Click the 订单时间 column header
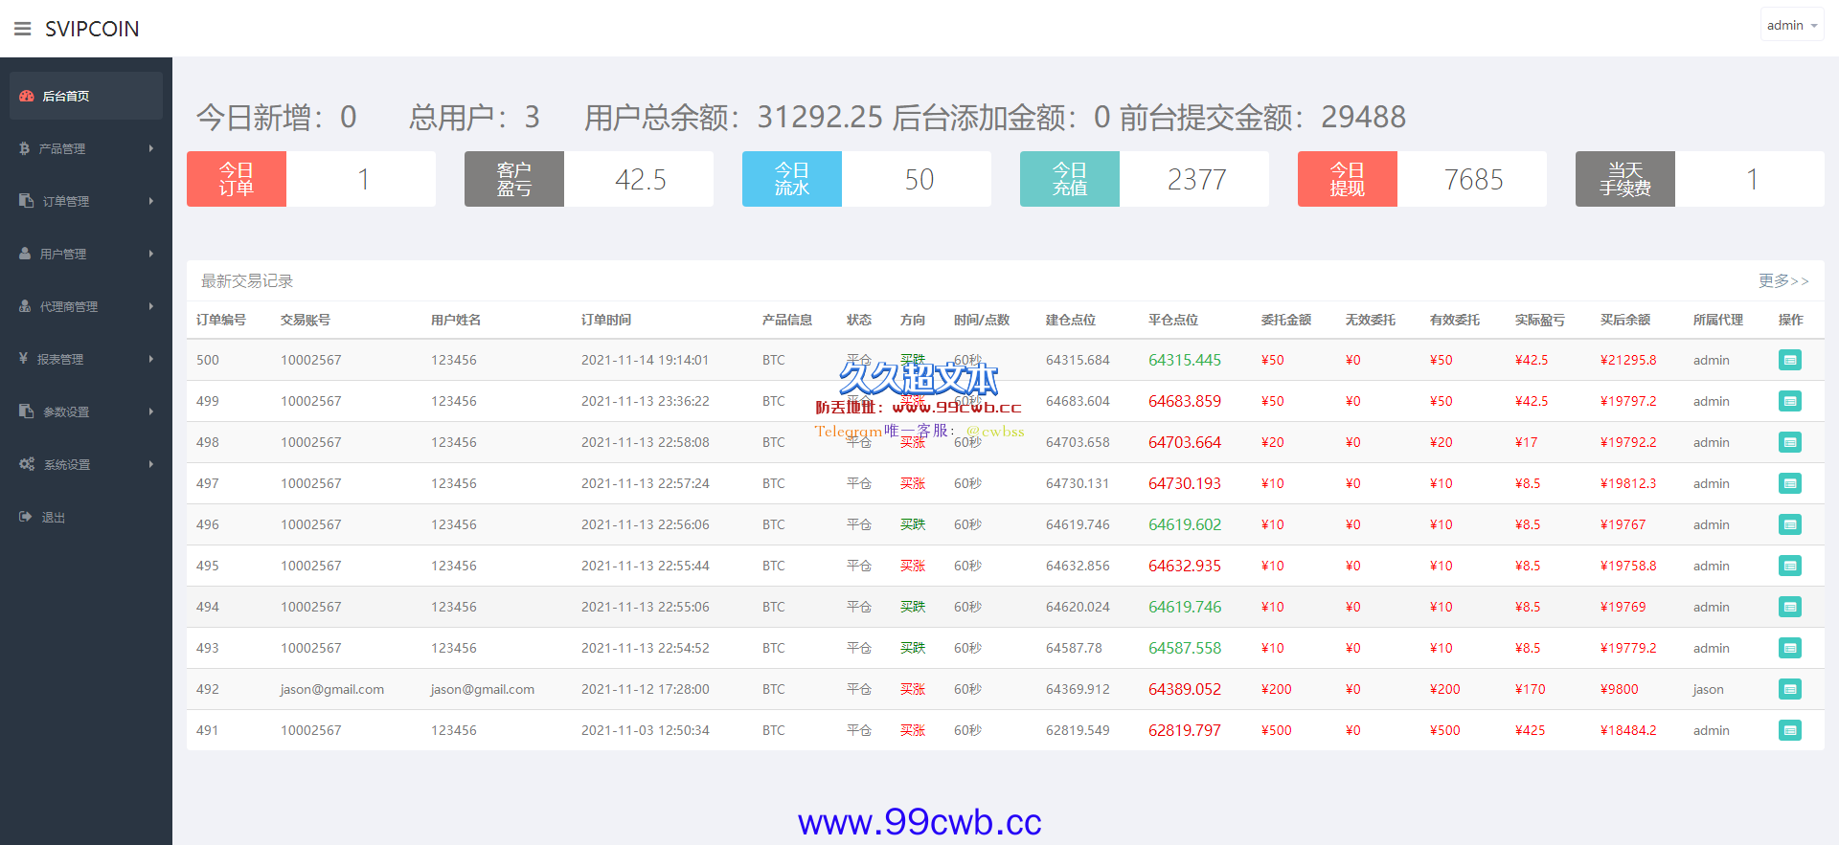This screenshot has height=845, width=1839. tap(606, 320)
